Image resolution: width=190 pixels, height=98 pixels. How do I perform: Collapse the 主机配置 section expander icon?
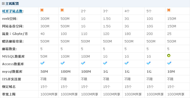click(3, 4)
